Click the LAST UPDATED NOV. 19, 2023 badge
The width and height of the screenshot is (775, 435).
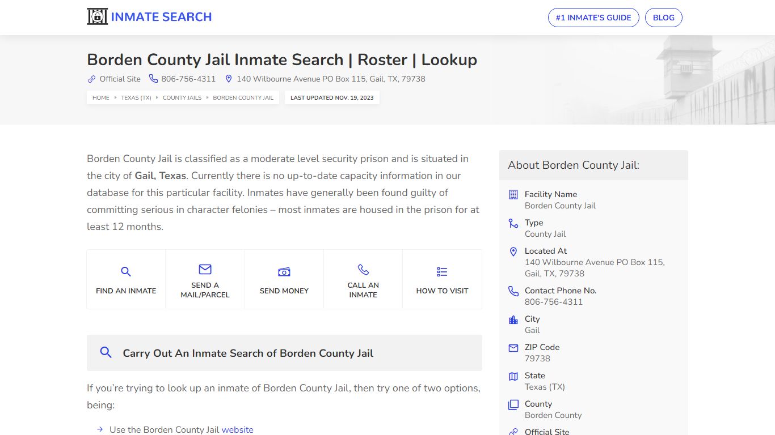coord(332,97)
